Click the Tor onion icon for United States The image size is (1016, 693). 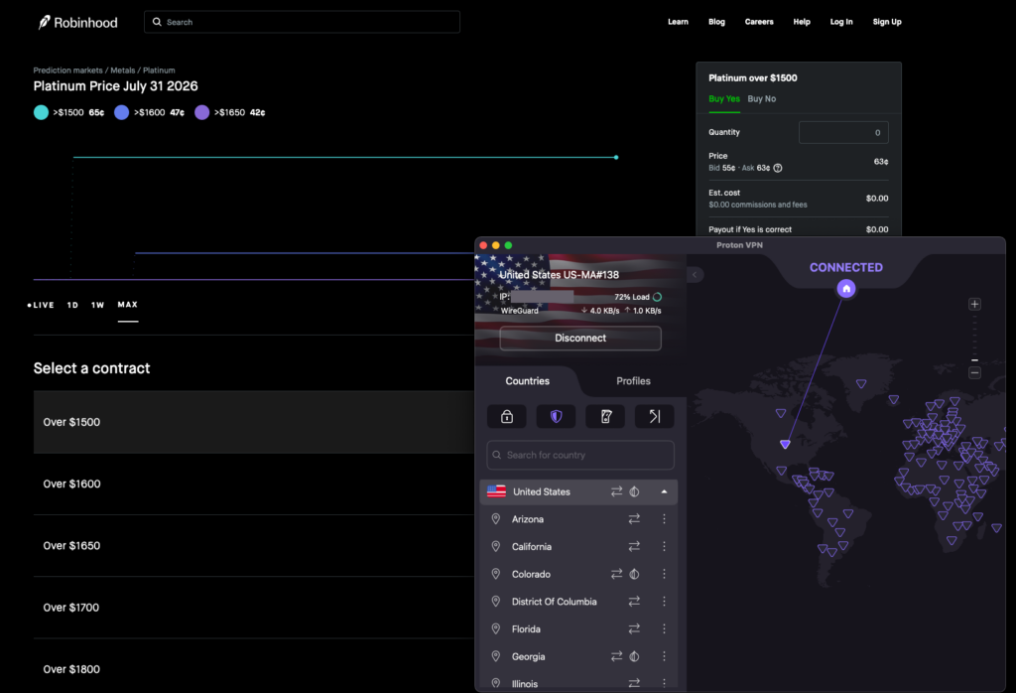634,492
